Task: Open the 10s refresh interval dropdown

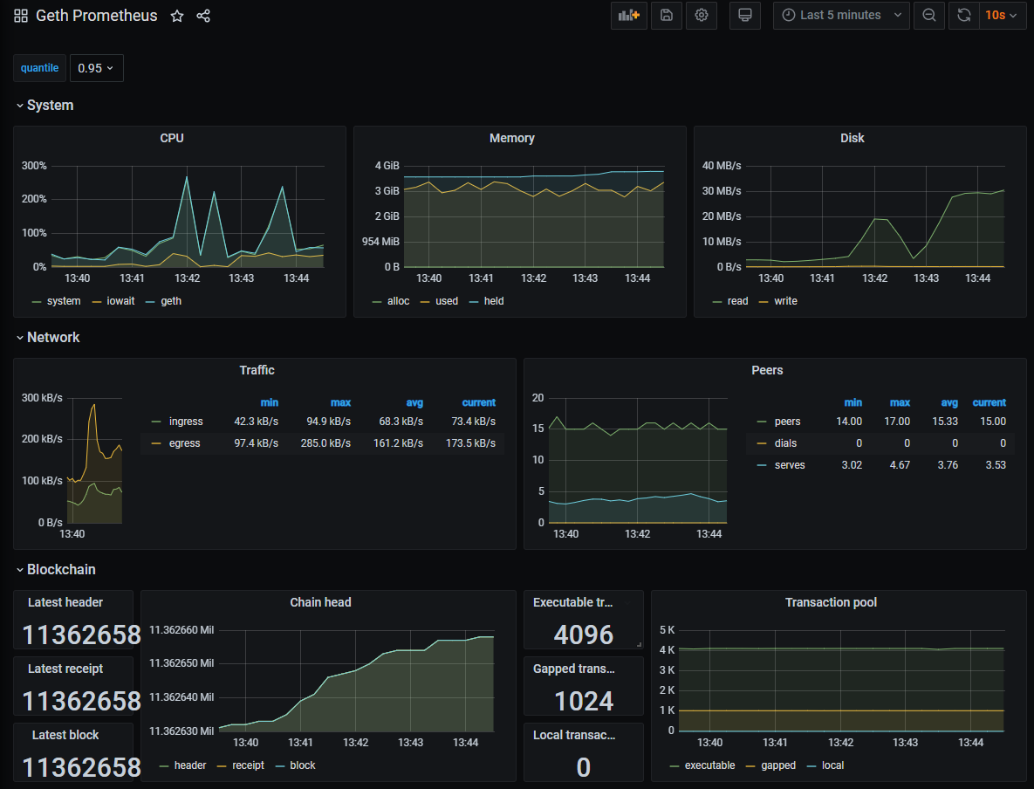Action: click(x=1002, y=16)
